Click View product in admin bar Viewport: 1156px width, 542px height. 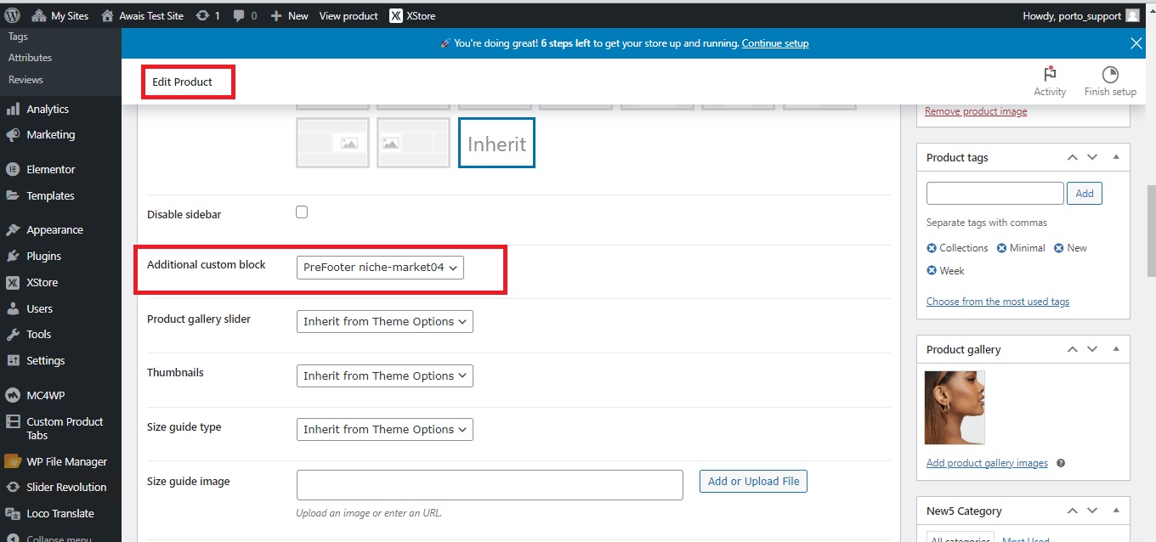coord(348,15)
